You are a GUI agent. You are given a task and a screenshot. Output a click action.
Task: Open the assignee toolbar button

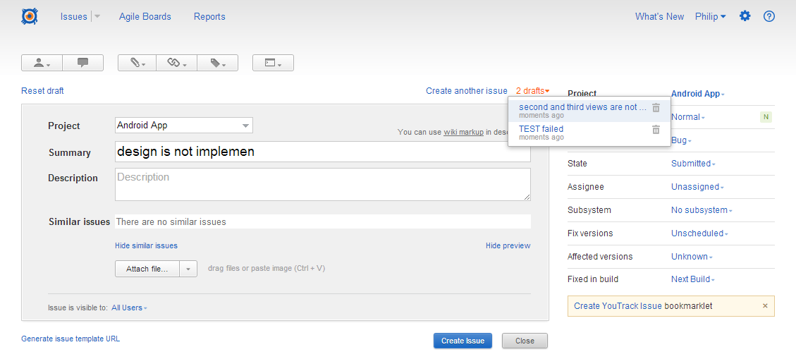coord(42,63)
